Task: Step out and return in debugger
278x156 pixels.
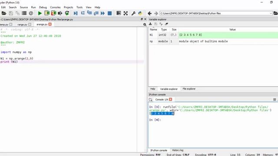Action: click(96, 13)
